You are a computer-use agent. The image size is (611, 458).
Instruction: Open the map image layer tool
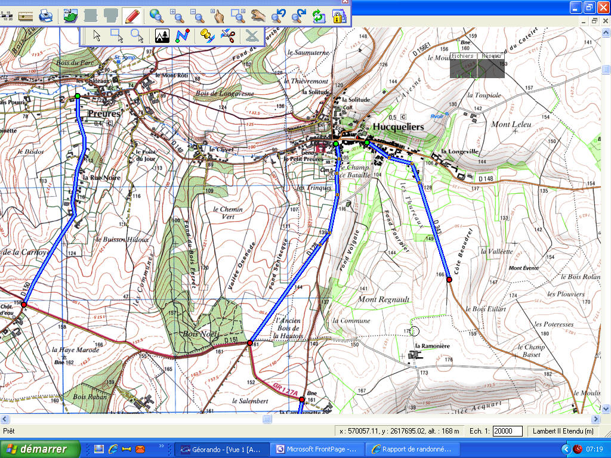point(70,16)
